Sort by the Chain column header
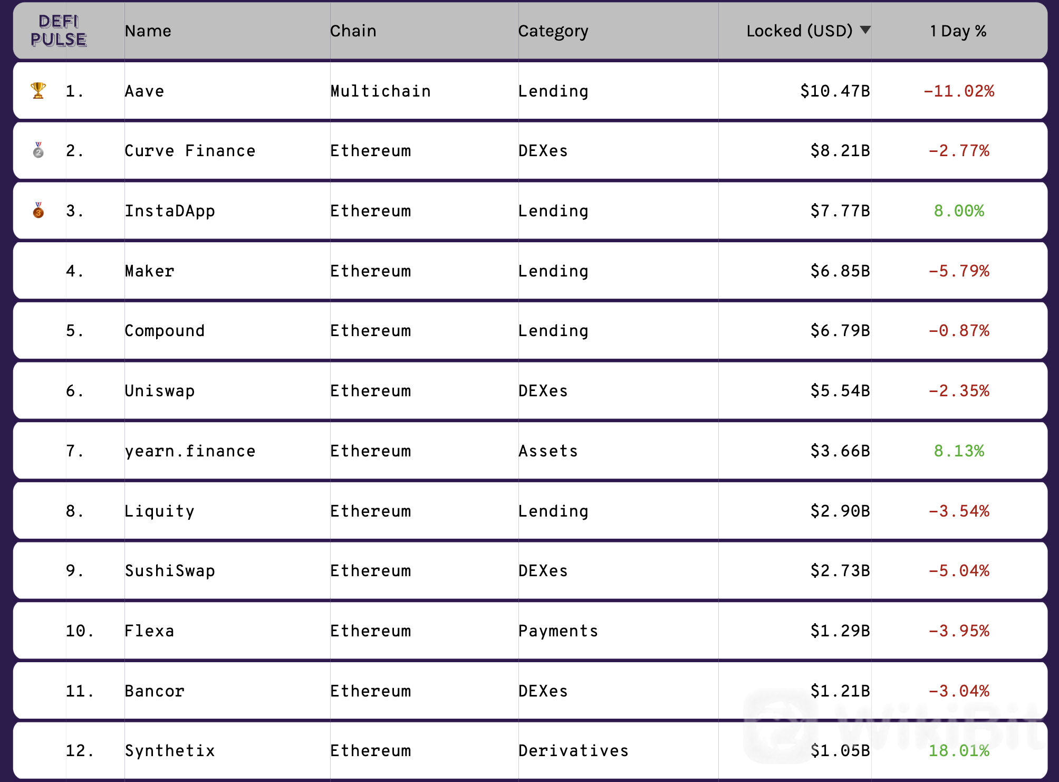Viewport: 1059px width, 782px height. (353, 31)
